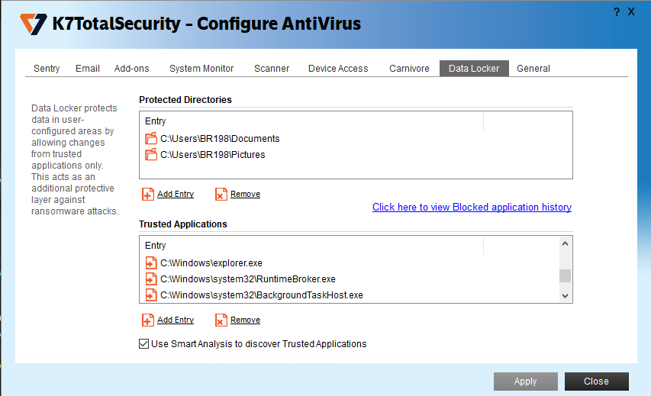
Task: Open the help question mark
Action: [x=616, y=12]
